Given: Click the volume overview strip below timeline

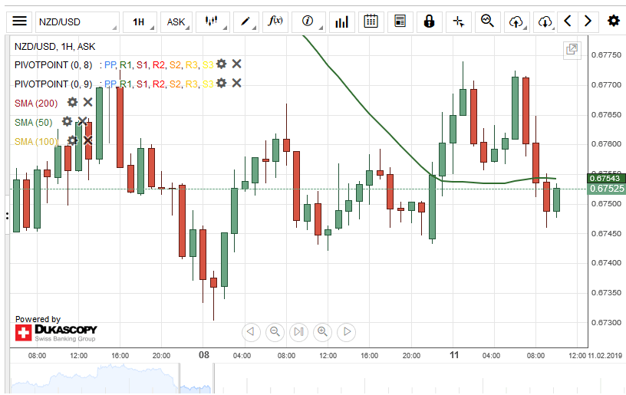Looking at the screenshot, I should [x=299, y=379].
